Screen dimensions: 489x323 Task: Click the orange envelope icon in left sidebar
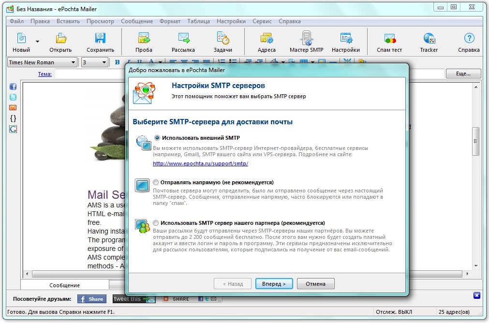coord(13,108)
